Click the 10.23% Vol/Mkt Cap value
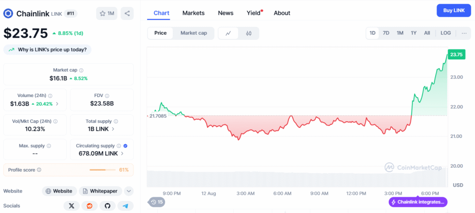 pyautogui.click(x=35, y=129)
